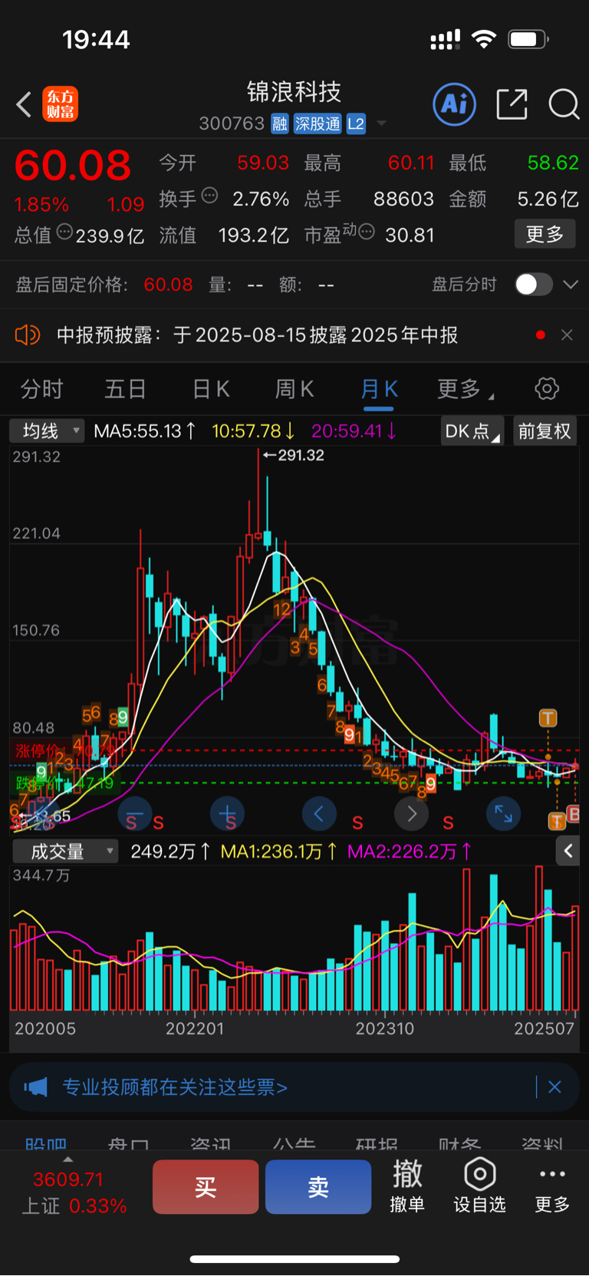Open 专业投顾都在关注这些票 link
589x1276 pixels.
[175, 1087]
